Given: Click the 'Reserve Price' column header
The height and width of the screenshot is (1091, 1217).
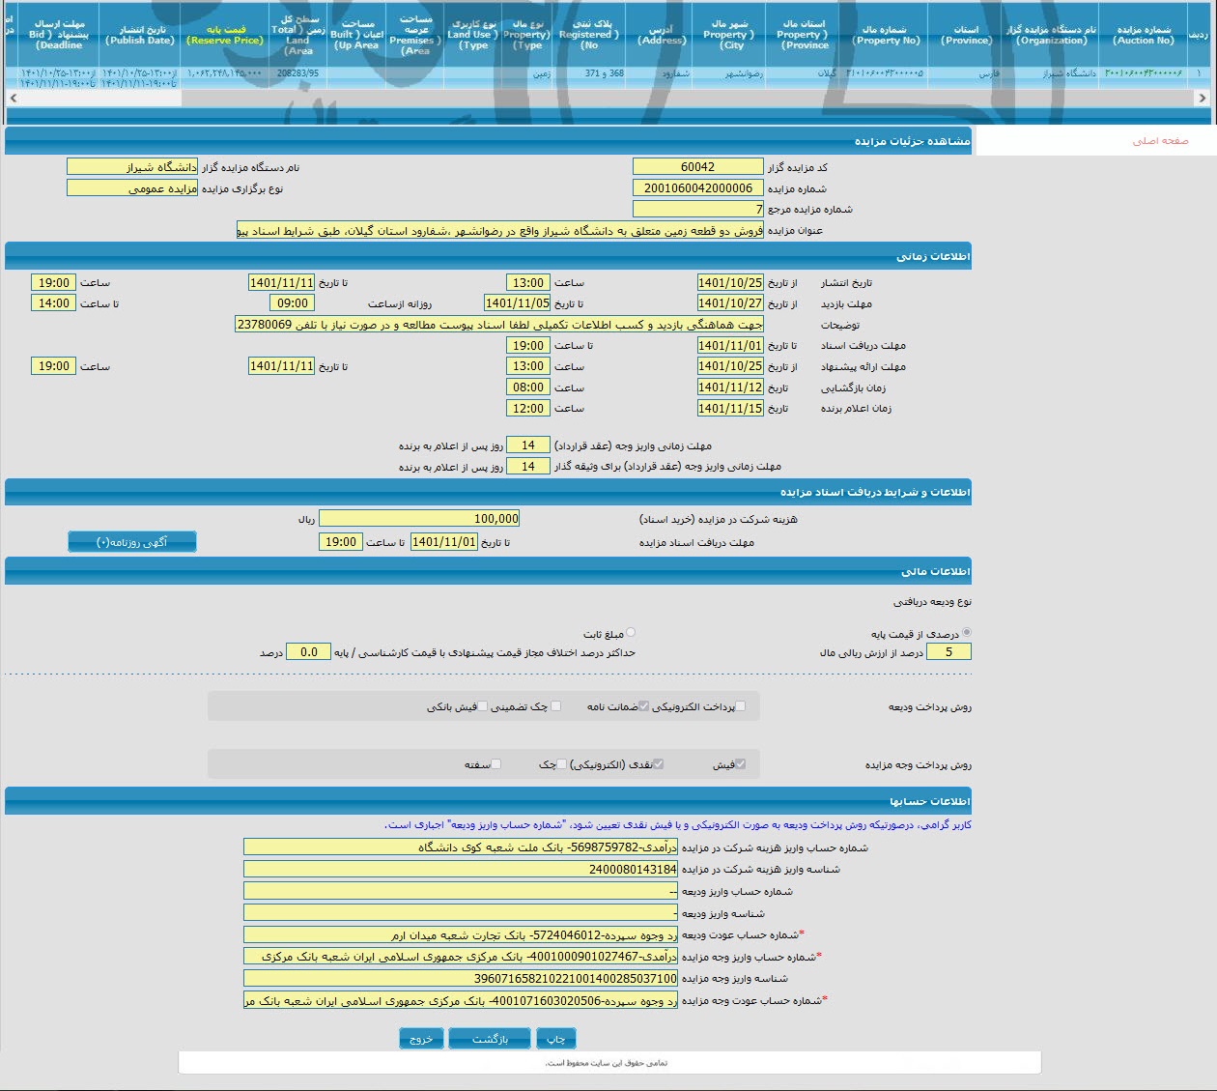Looking at the screenshot, I should 225,36.
